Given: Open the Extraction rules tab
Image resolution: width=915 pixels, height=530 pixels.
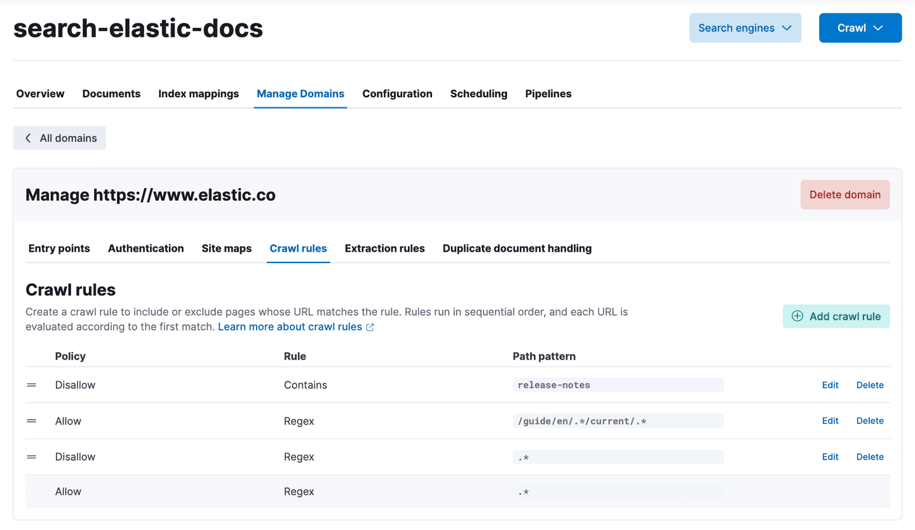Looking at the screenshot, I should tap(384, 248).
